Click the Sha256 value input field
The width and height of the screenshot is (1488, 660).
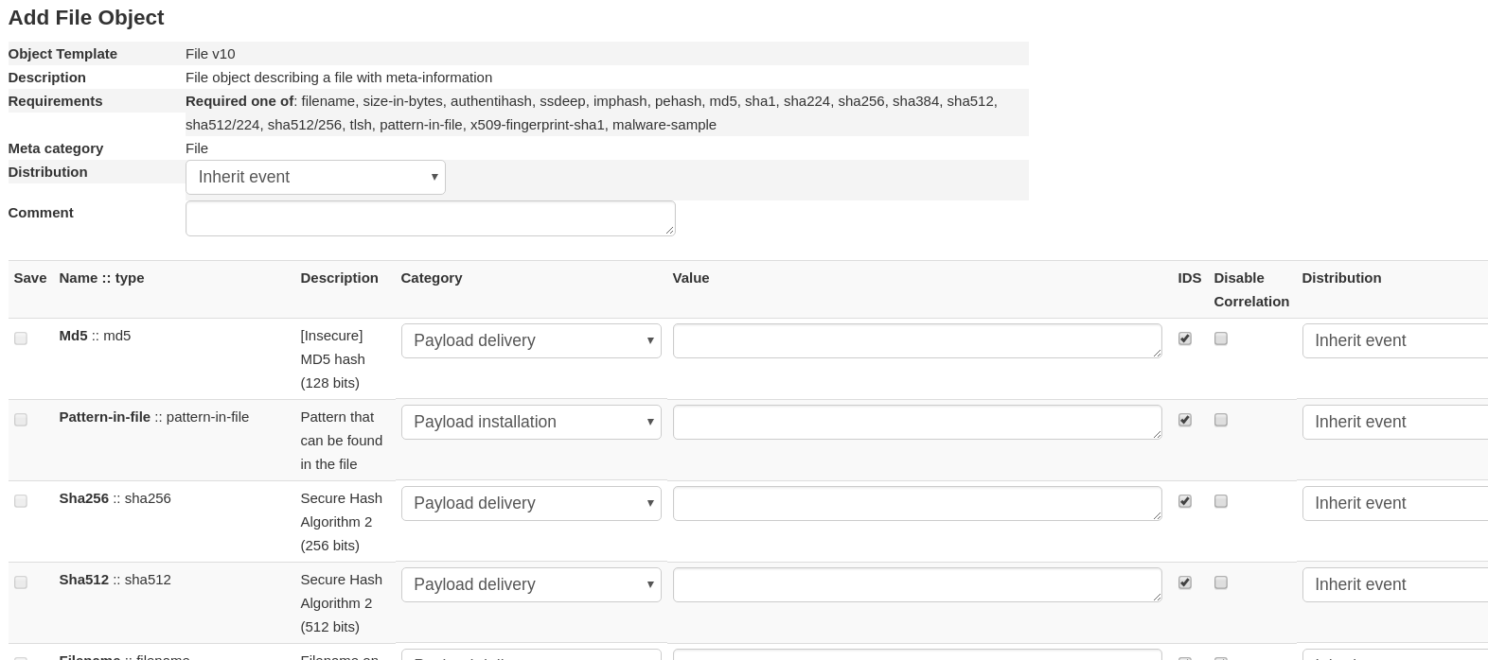pyautogui.click(x=916, y=503)
